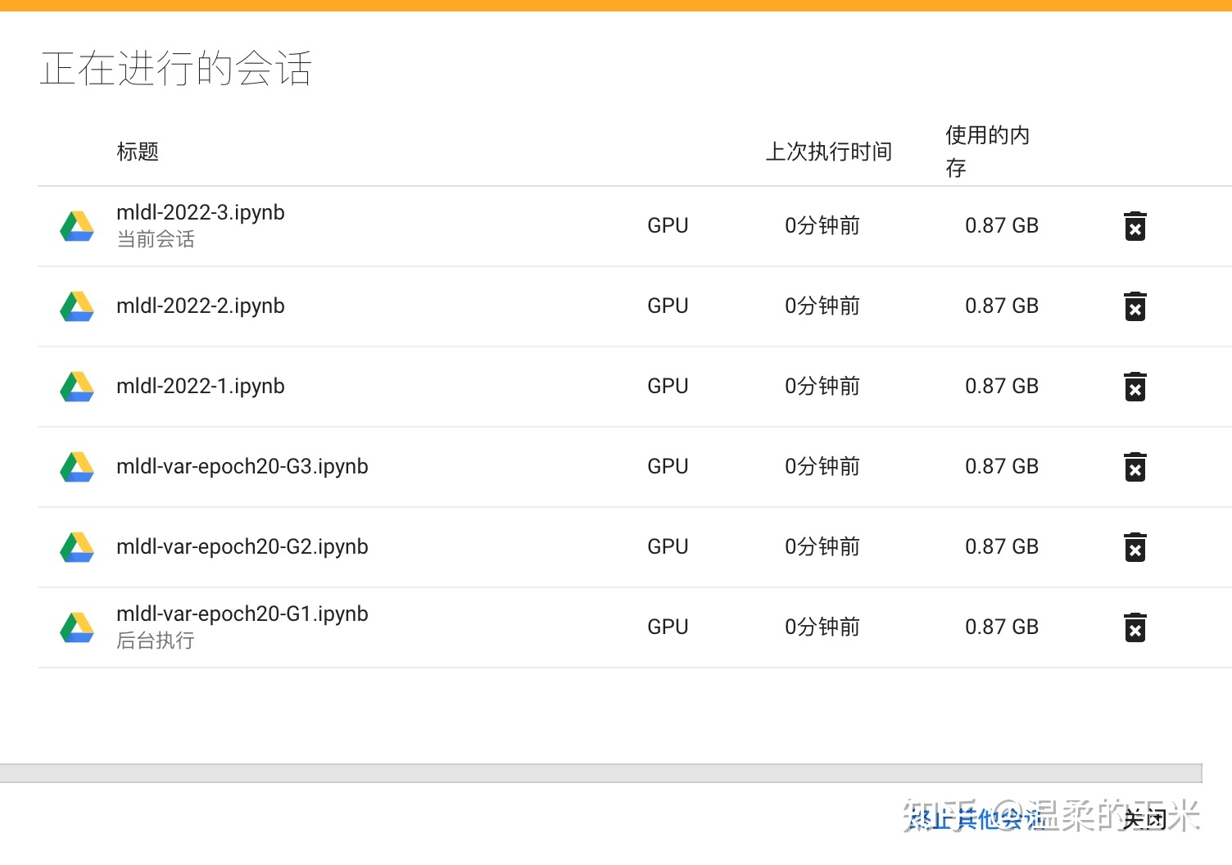Click the horizontal scrollbar at the bottom
Viewport: 1232px width, 865px height.
614,771
